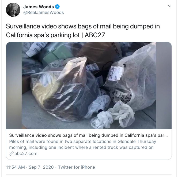
Task: Select the tweet text about surveillance video
Action: (x=83, y=31)
